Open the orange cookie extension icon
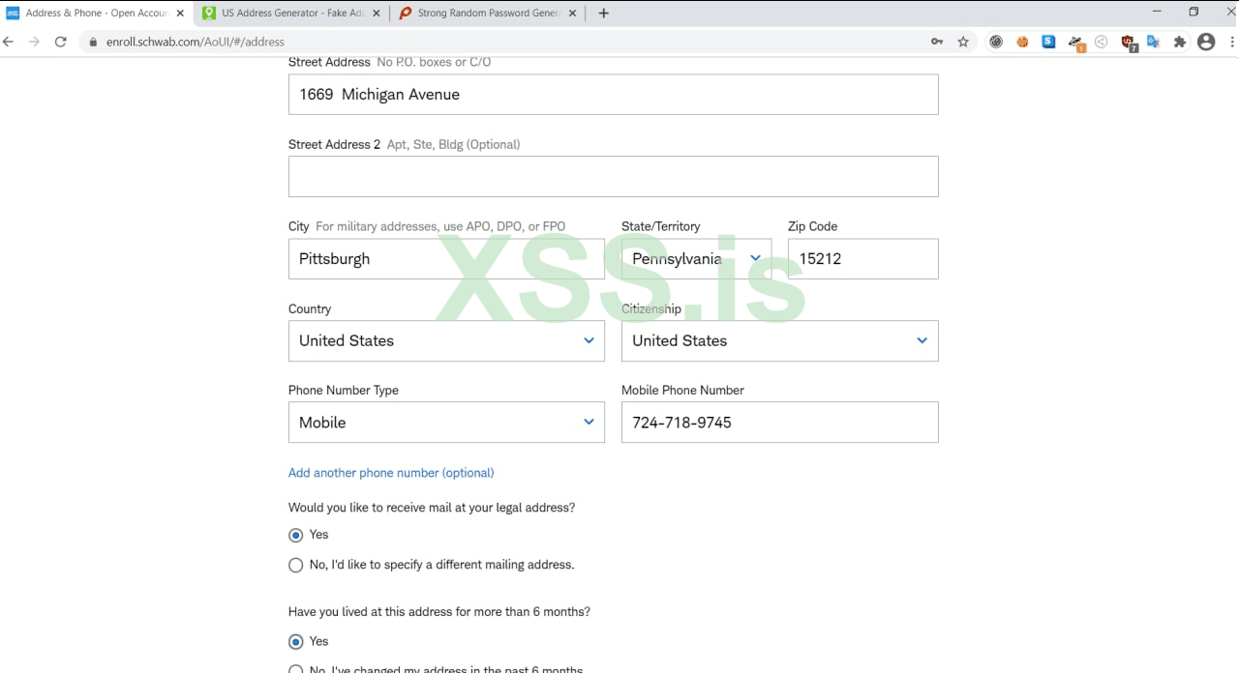This screenshot has width=1239, height=673. coord(1022,42)
